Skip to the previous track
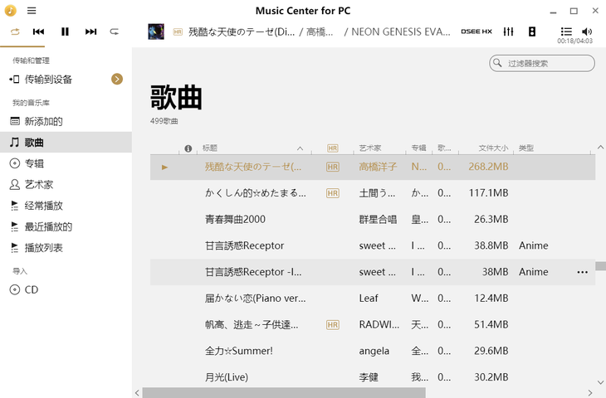Image resolution: width=606 pixels, height=398 pixels. coord(38,32)
